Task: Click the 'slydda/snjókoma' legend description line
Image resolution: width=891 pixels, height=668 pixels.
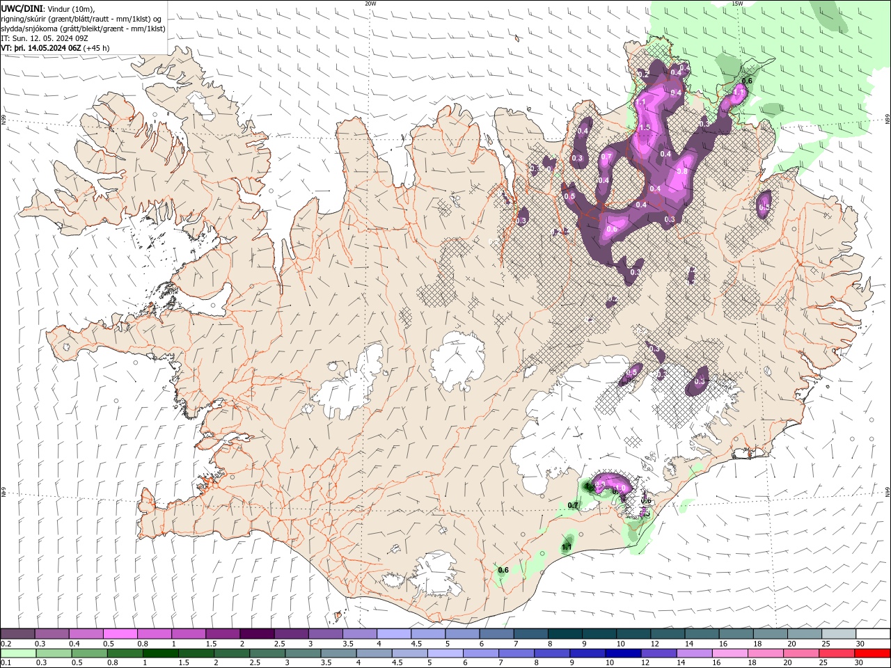Action: (84, 29)
